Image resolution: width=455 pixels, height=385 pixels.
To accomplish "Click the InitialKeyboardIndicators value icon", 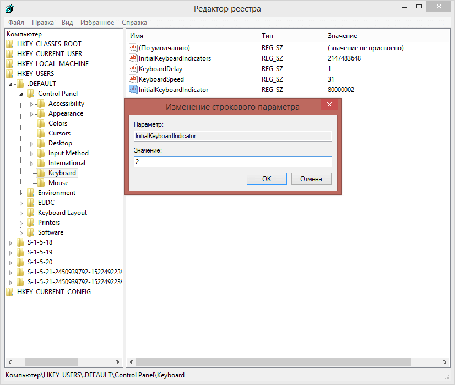I will pyautogui.click(x=133, y=58).
